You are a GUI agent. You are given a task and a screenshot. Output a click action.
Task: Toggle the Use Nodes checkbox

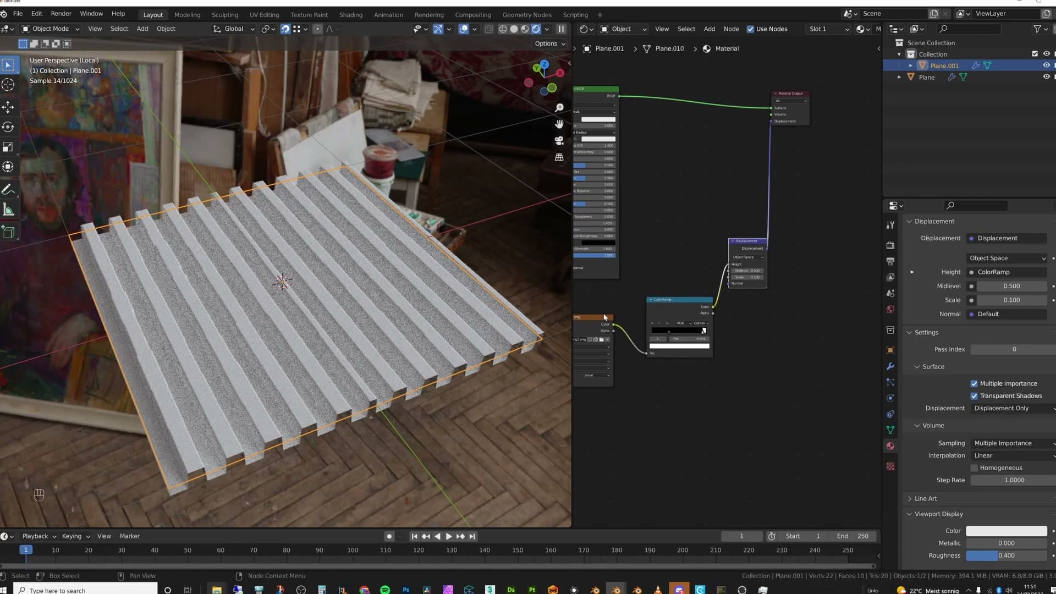coord(750,29)
